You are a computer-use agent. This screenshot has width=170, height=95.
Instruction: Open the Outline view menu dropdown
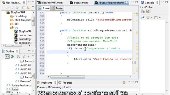(x=33, y=56)
